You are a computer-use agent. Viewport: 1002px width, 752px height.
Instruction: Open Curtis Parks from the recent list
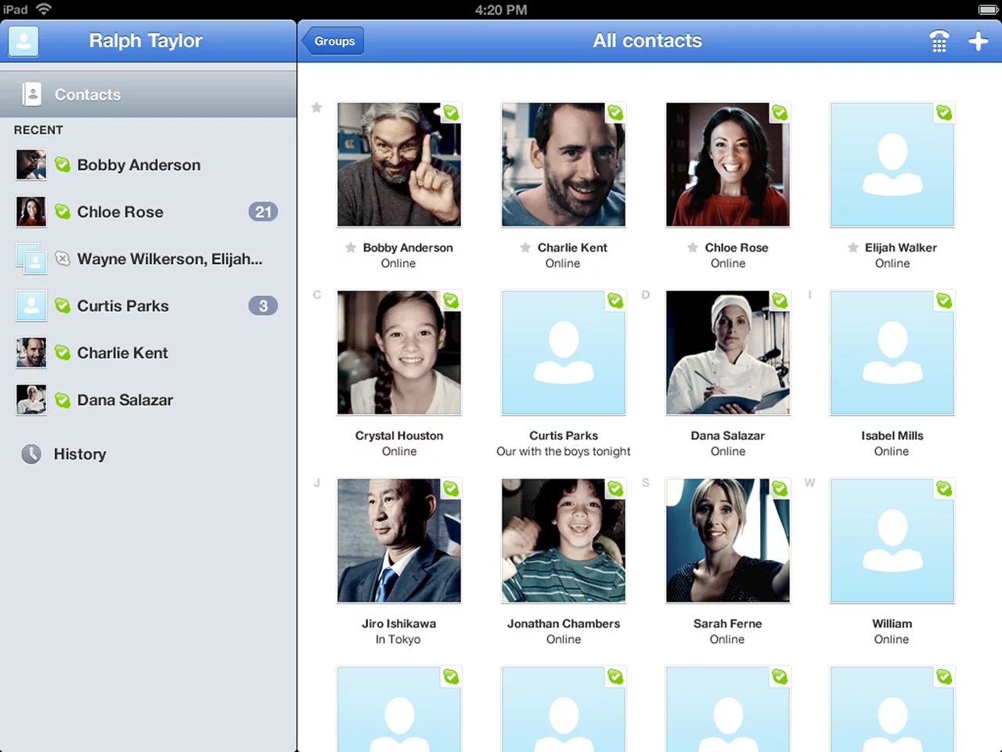(122, 305)
